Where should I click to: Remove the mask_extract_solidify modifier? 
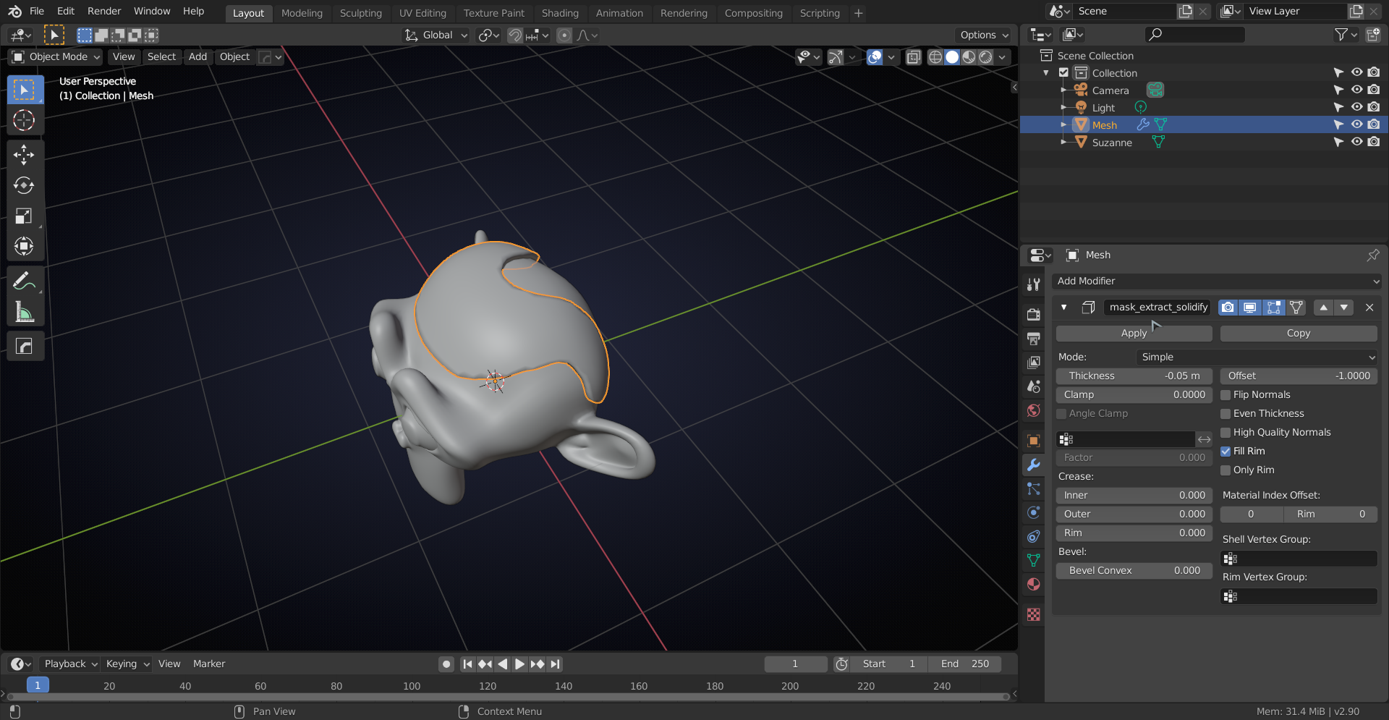pyautogui.click(x=1369, y=308)
